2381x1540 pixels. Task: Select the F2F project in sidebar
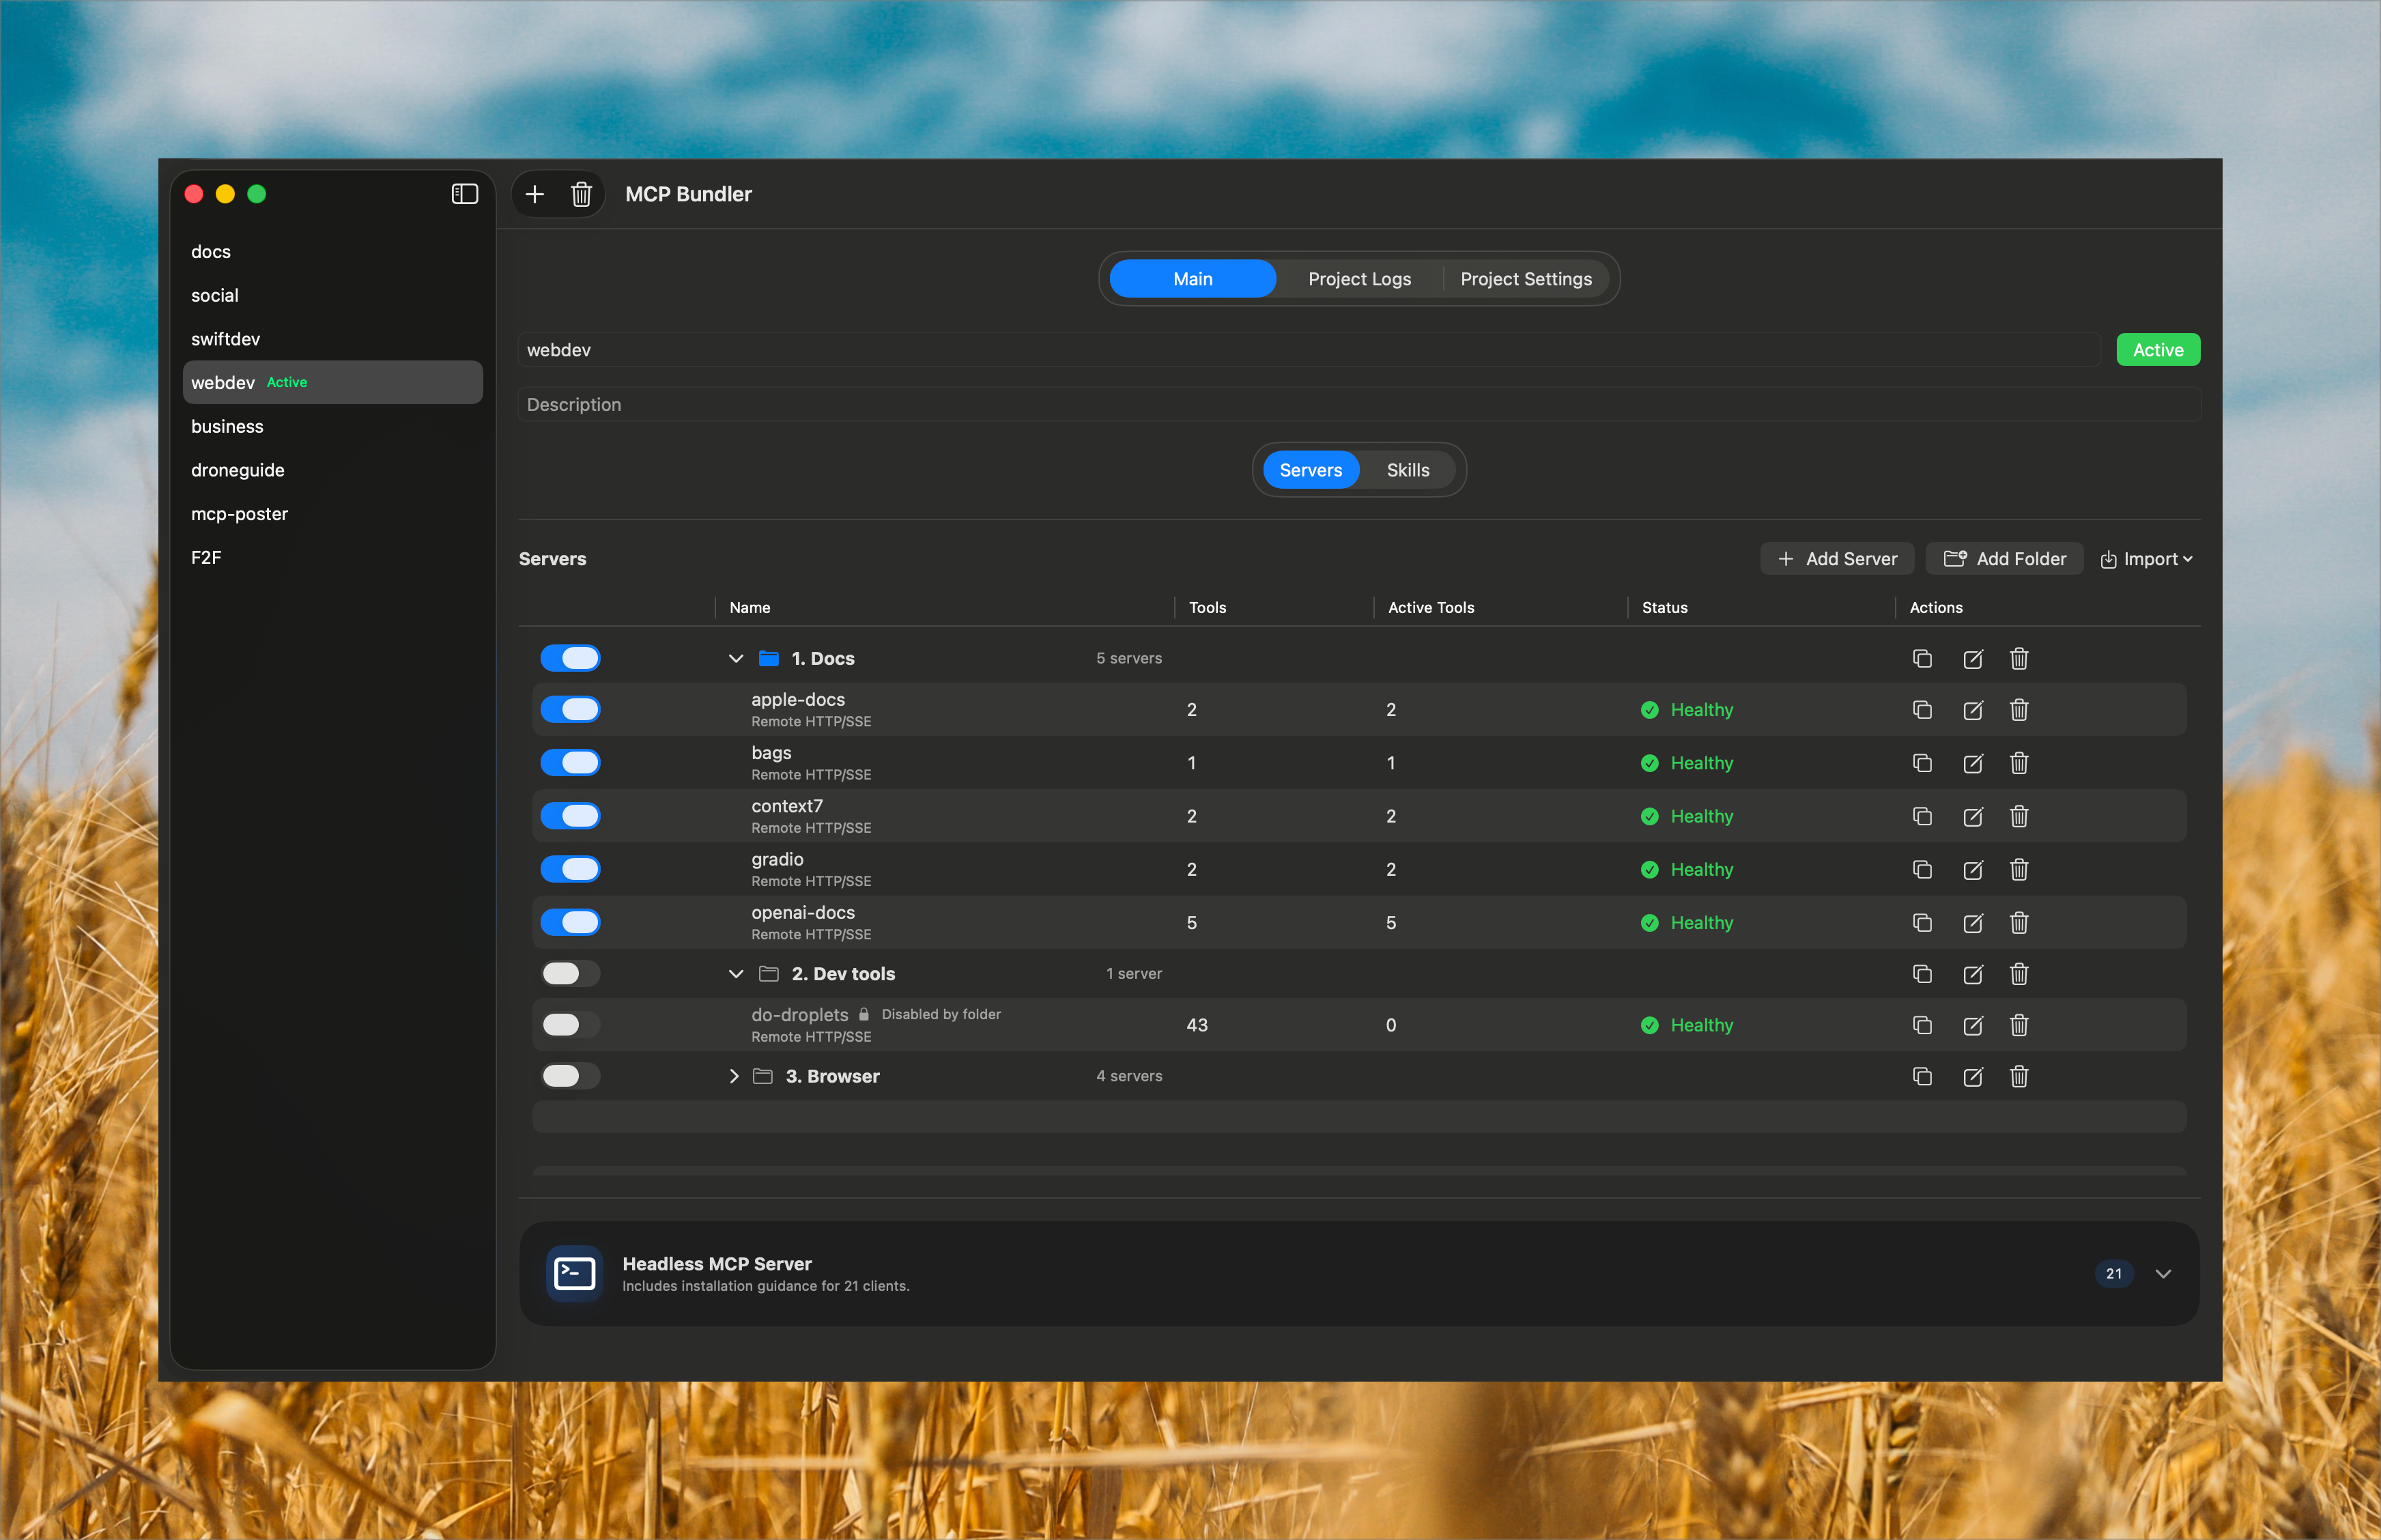point(332,558)
